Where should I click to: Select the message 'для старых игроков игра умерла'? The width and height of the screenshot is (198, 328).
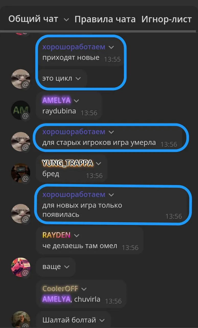(99, 142)
